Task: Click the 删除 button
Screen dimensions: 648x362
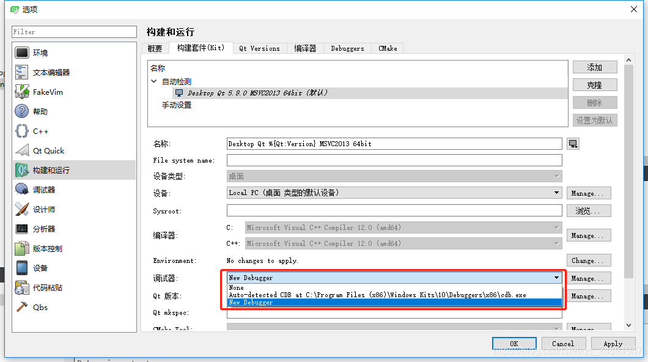Action: tap(595, 103)
